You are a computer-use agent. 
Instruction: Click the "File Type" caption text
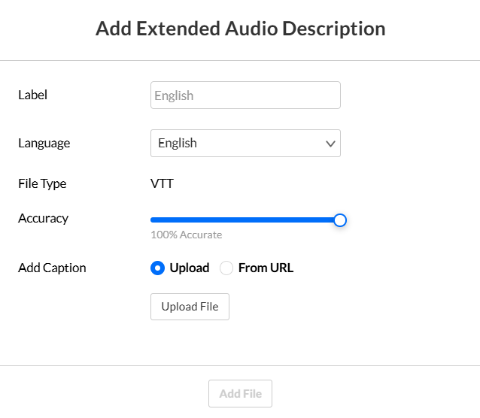[42, 183]
